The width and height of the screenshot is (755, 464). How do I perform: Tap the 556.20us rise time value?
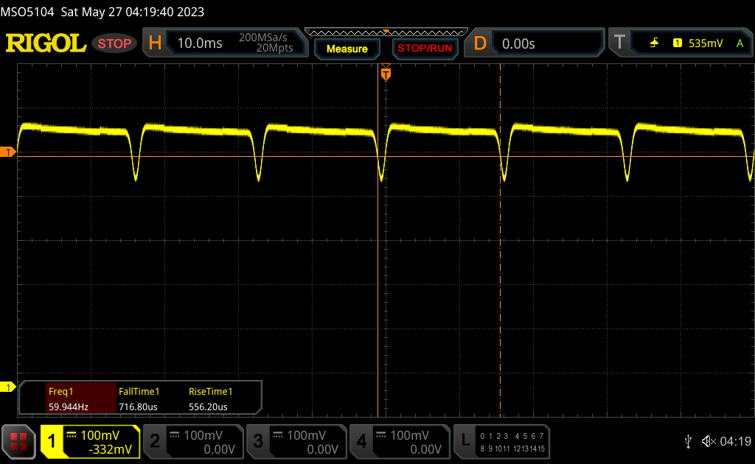tap(208, 407)
